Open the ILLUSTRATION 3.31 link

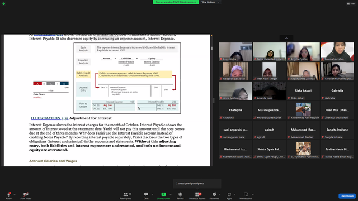coord(50,118)
